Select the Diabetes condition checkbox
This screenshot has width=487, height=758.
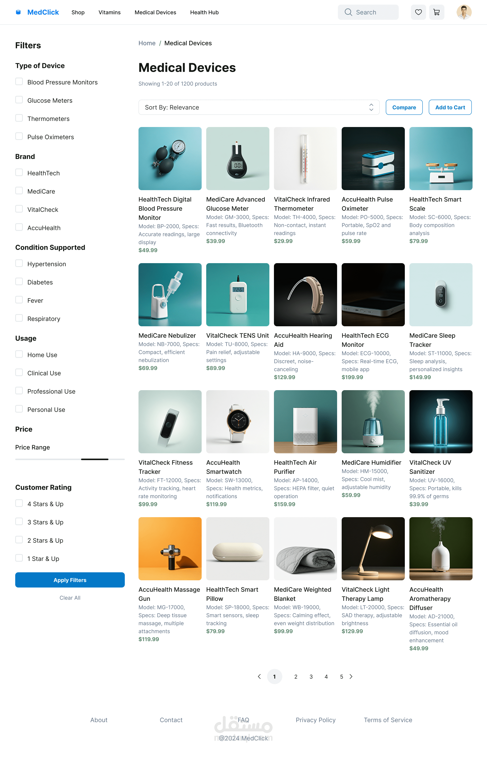click(19, 282)
